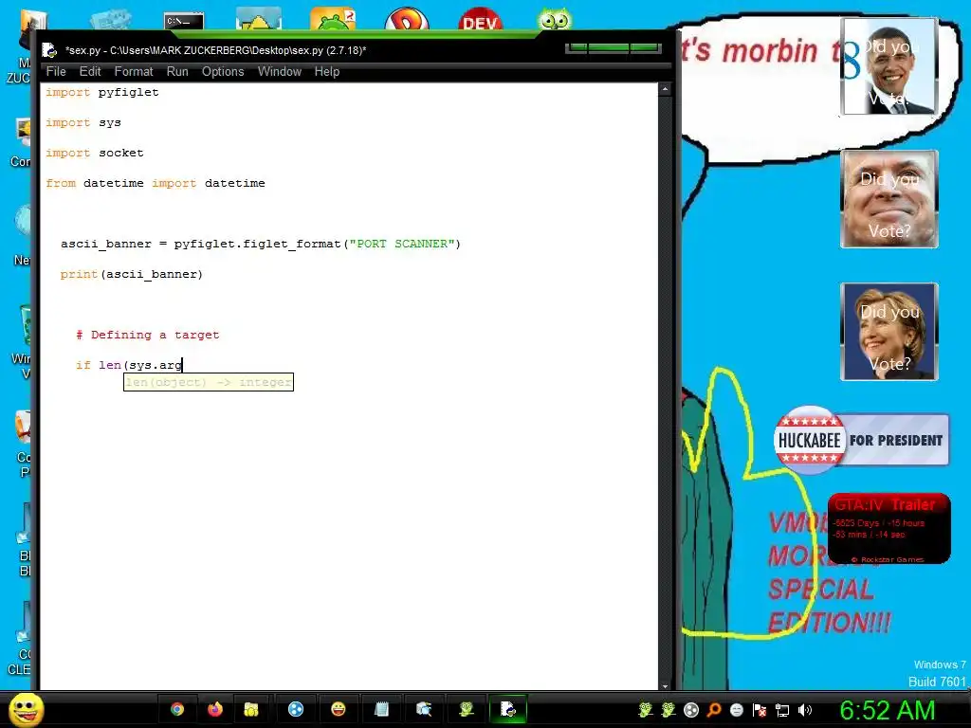
Task: Open the Window menu
Action: [280, 72]
